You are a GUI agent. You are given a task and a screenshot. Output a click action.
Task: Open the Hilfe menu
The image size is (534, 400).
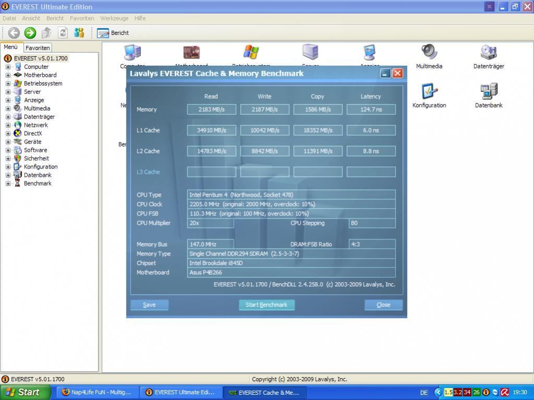(x=140, y=18)
